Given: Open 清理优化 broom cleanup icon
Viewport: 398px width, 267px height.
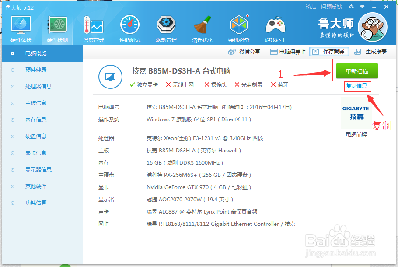Looking at the screenshot, I should 202,25.
